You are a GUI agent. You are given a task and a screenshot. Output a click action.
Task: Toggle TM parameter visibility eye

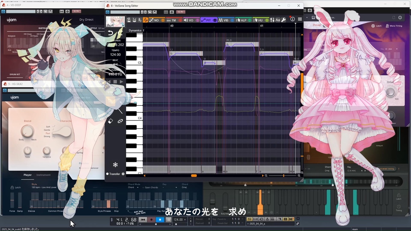[x=180, y=20]
